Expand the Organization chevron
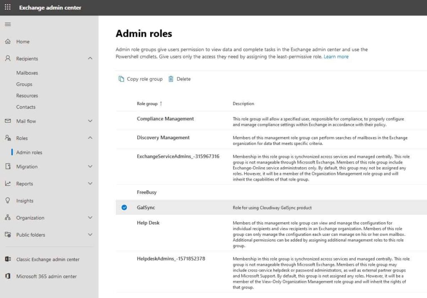The image size is (427, 298). (90, 217)
